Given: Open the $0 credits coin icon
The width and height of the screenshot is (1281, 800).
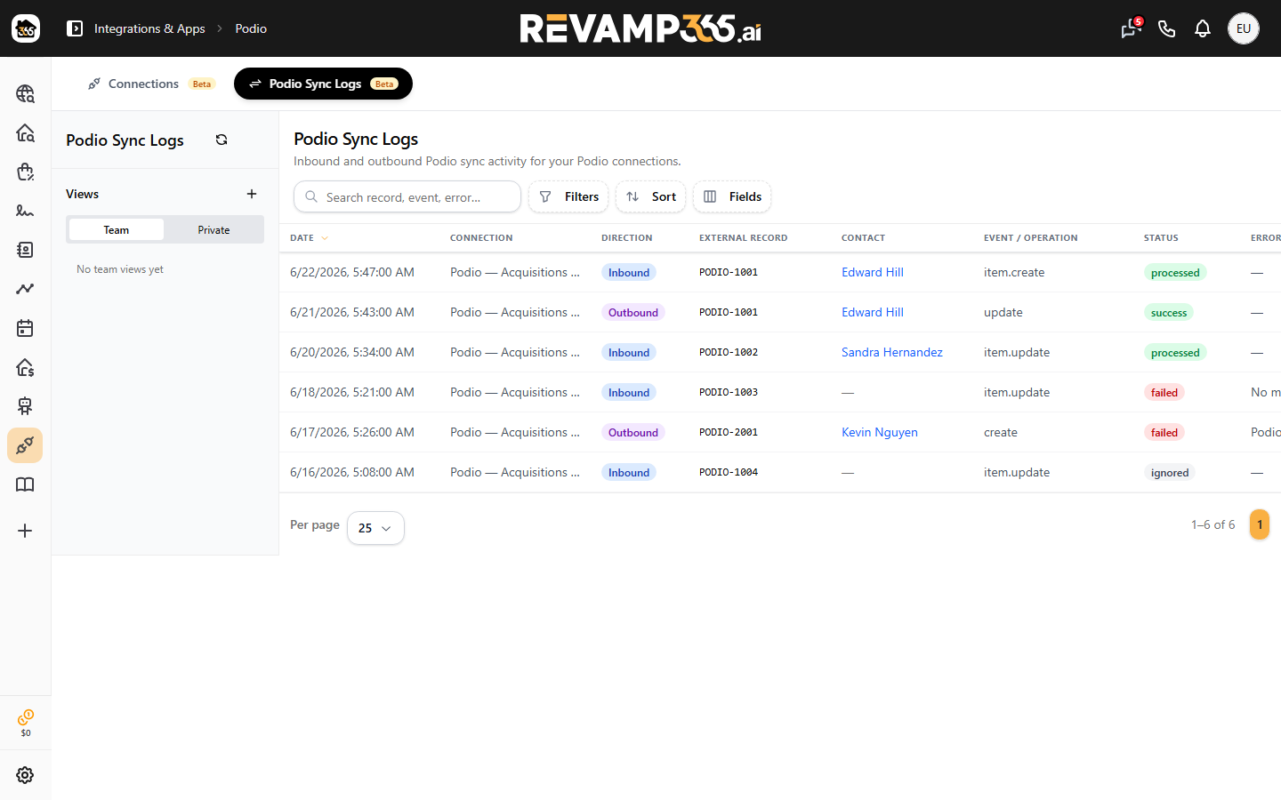Looking at the screenshot, I should pos(26,723).
